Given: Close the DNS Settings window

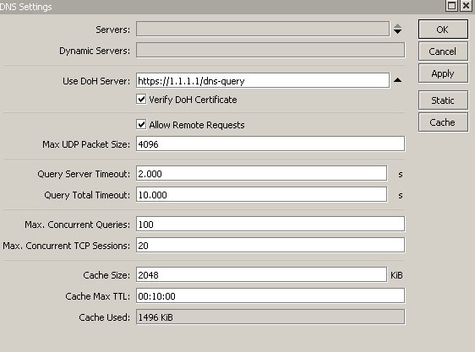Looking at the screenshot, I should [x=466, y=6].
